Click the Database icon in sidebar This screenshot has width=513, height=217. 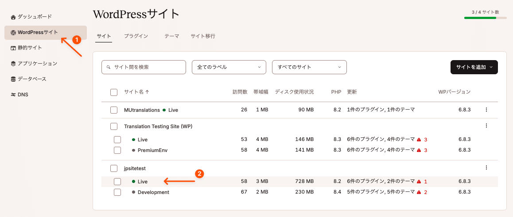(x=13, y=79)
